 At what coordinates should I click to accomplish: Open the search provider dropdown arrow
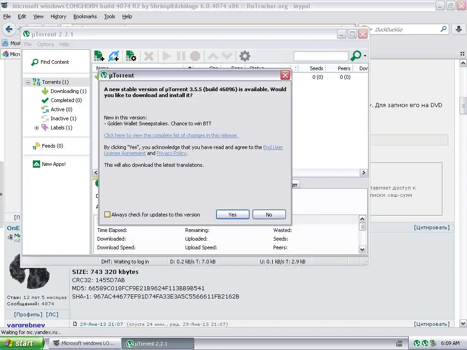point(365,56)
